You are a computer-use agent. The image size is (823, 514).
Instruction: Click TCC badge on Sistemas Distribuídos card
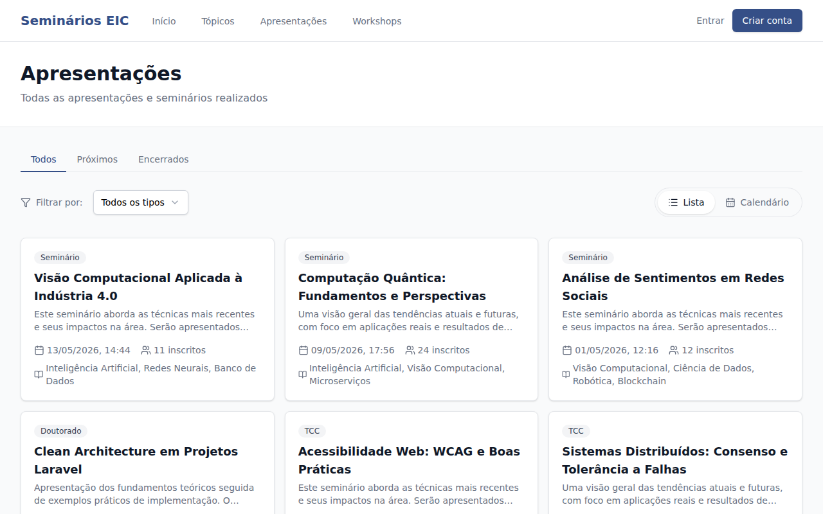tap(576, 431)
